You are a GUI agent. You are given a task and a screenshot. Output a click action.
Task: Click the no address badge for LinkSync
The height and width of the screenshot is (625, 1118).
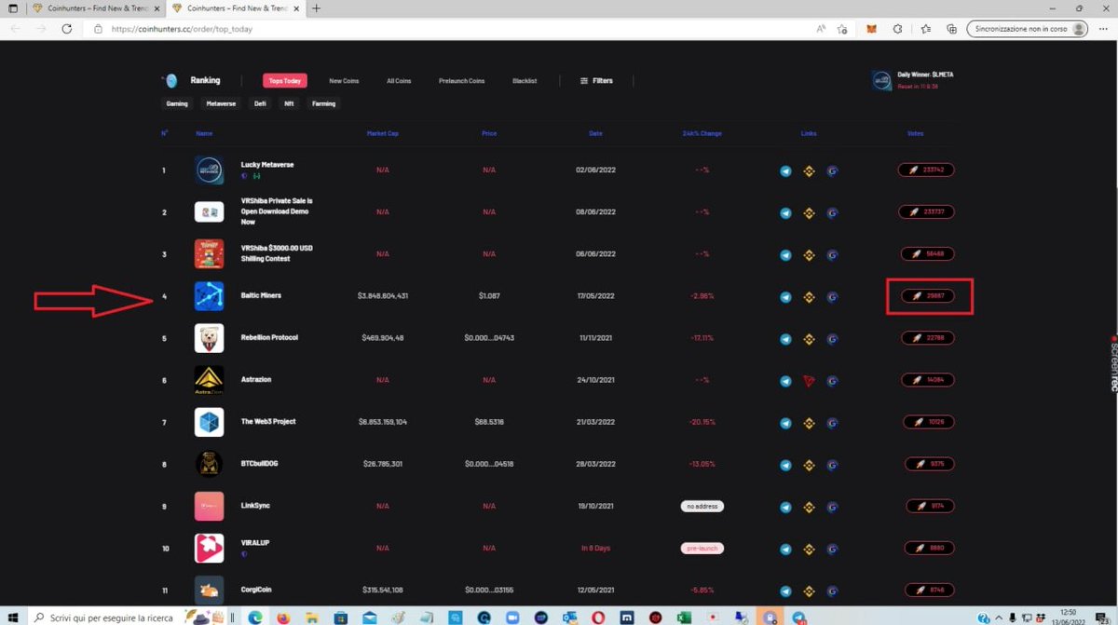click(x=702, y=506)
